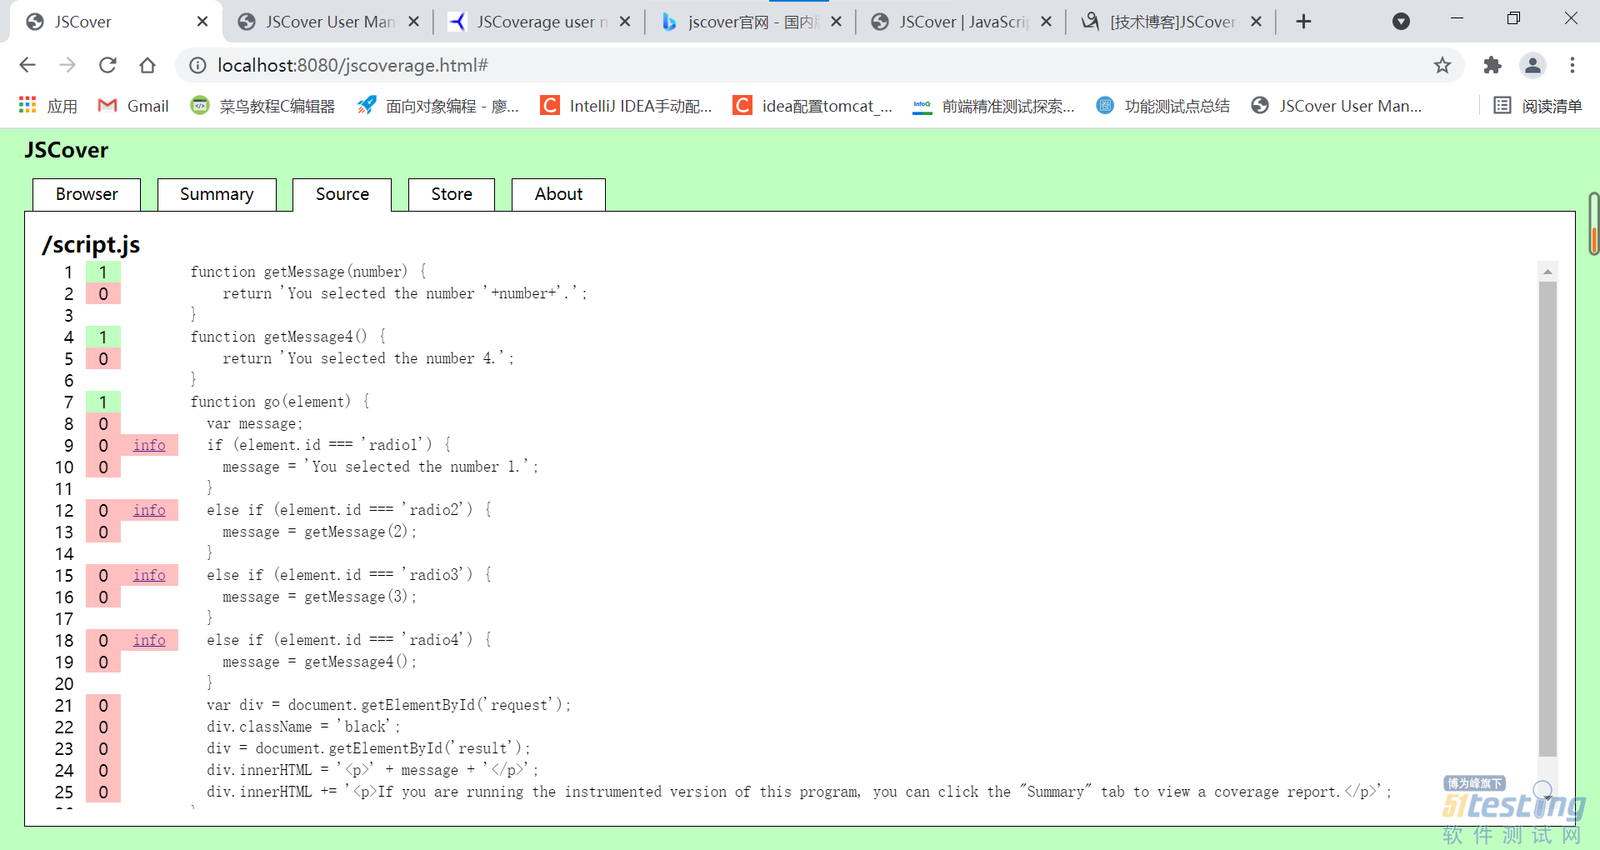Image resolution: width=1600 pixels, height=850 pixels.
Task: Switch to the Browser tab
Action: coord(87,194)
